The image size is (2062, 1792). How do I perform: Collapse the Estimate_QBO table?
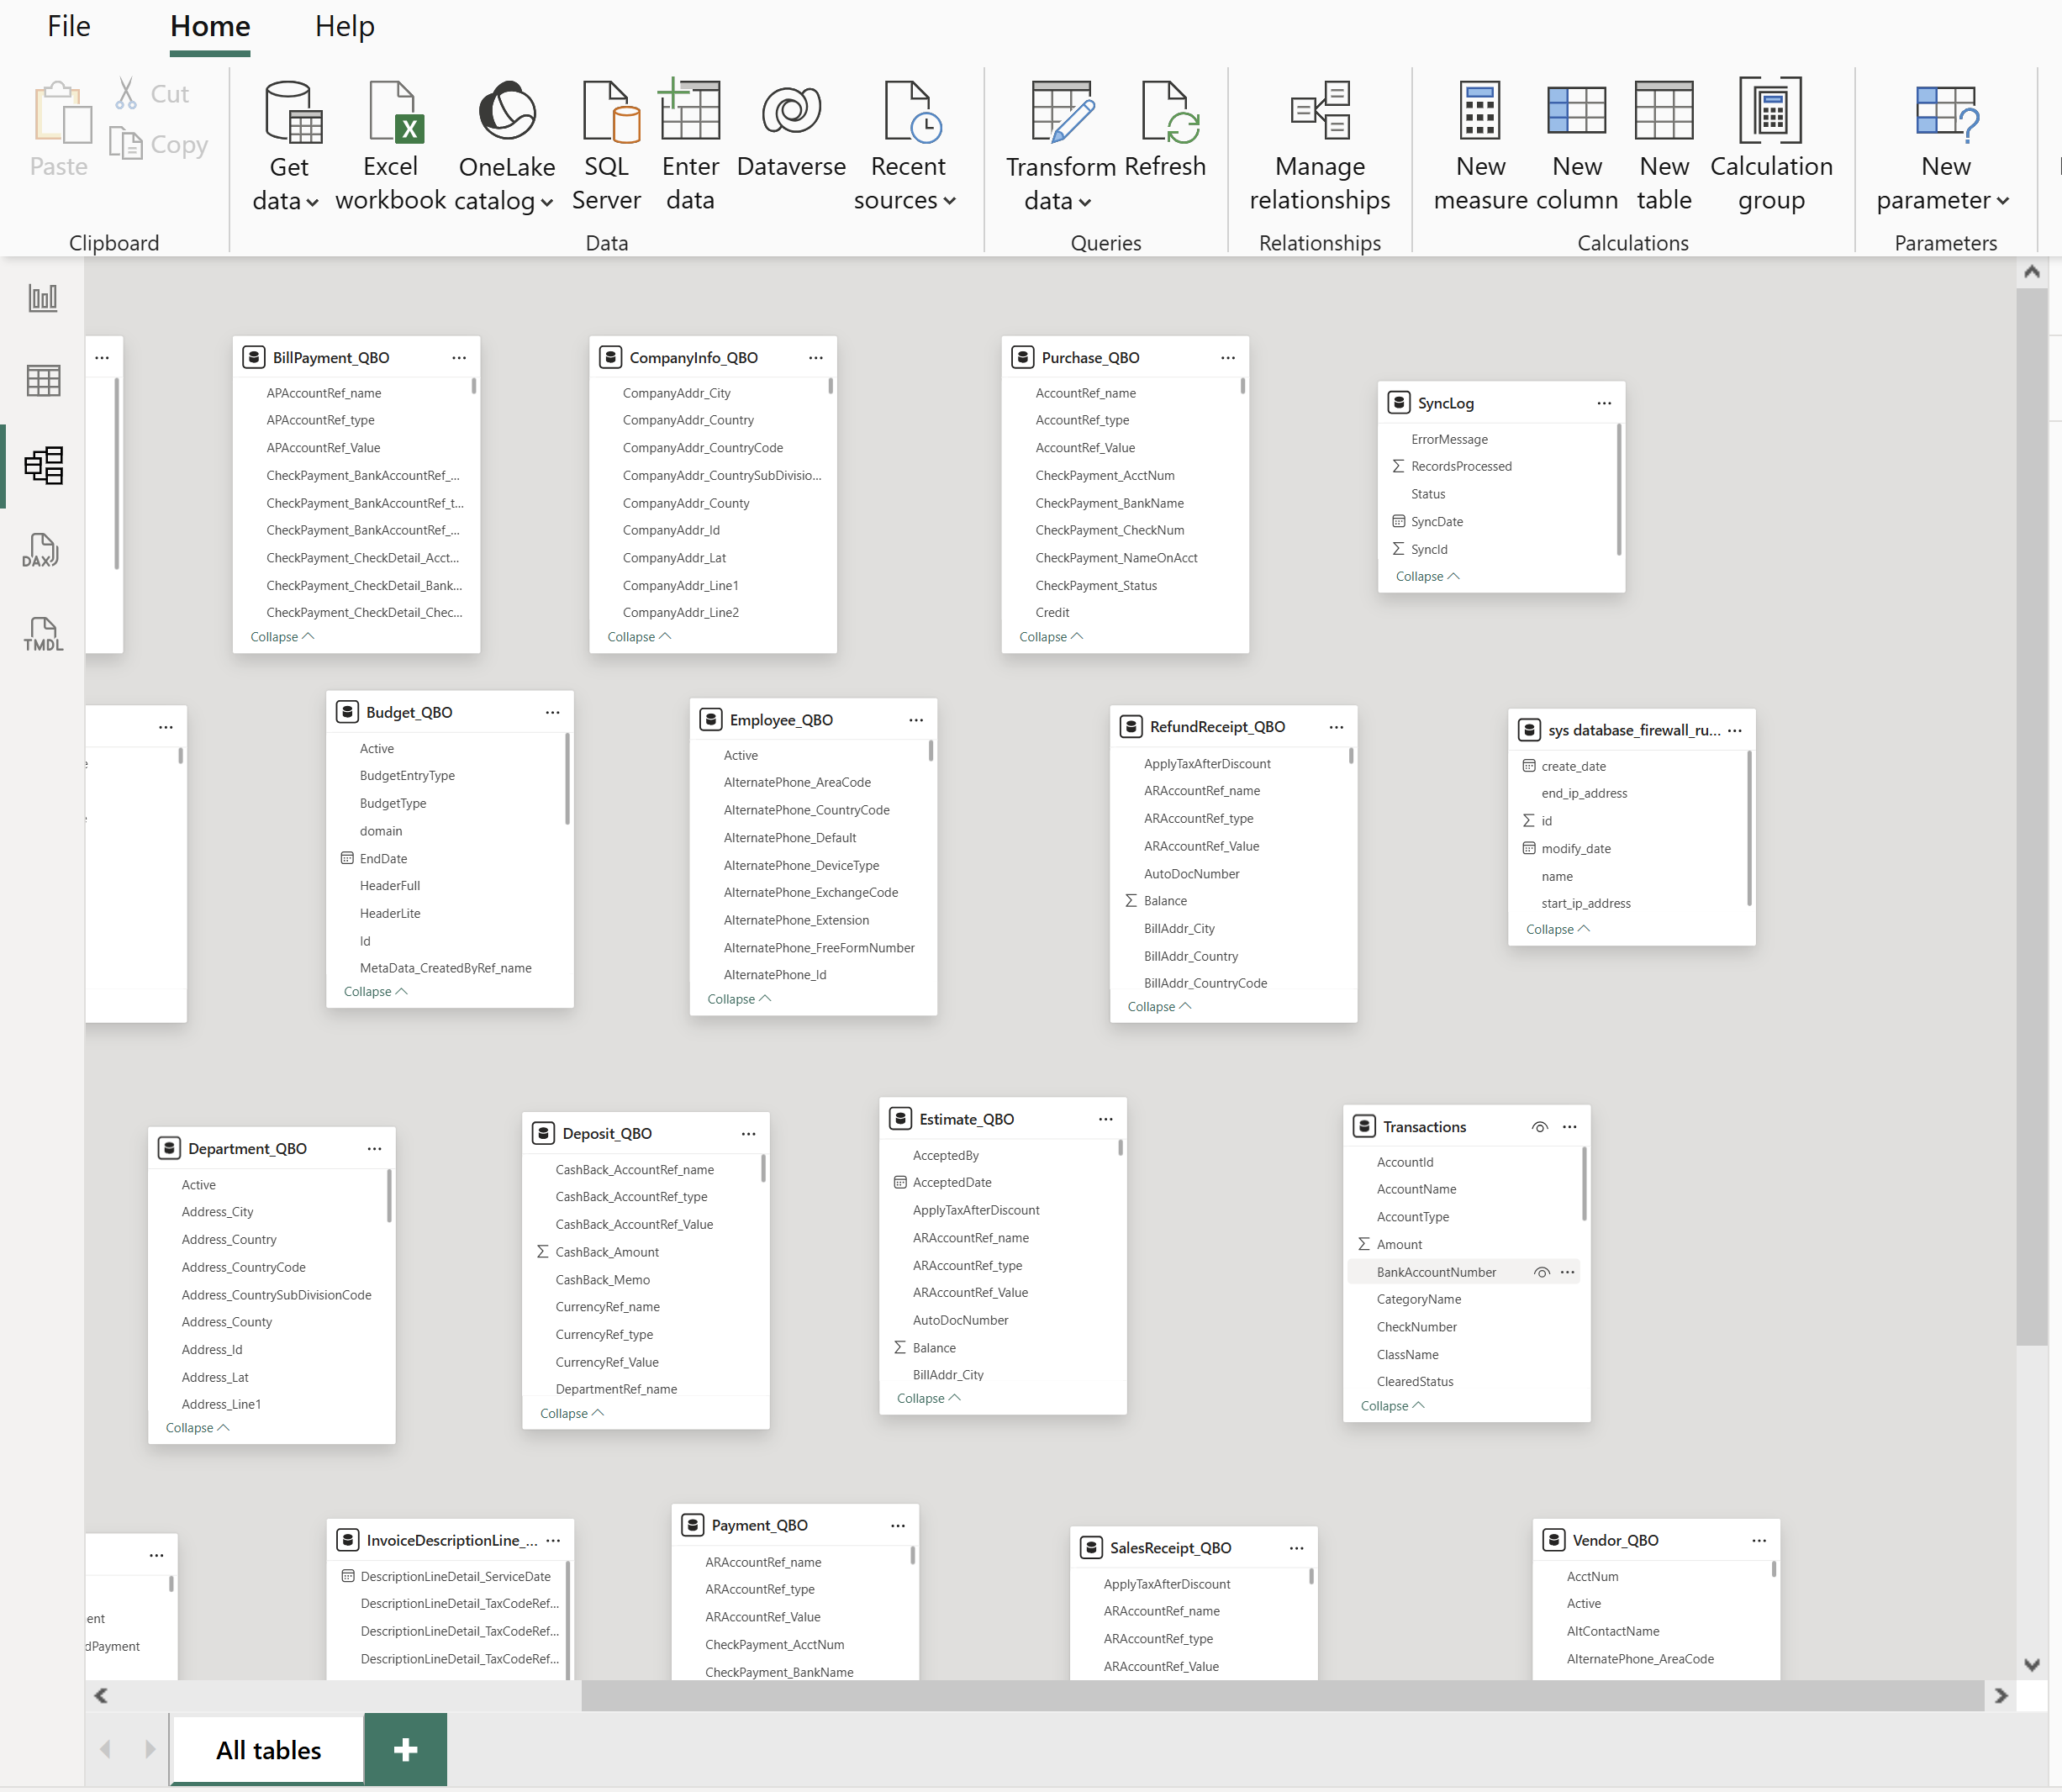[x=929, y=1398]
